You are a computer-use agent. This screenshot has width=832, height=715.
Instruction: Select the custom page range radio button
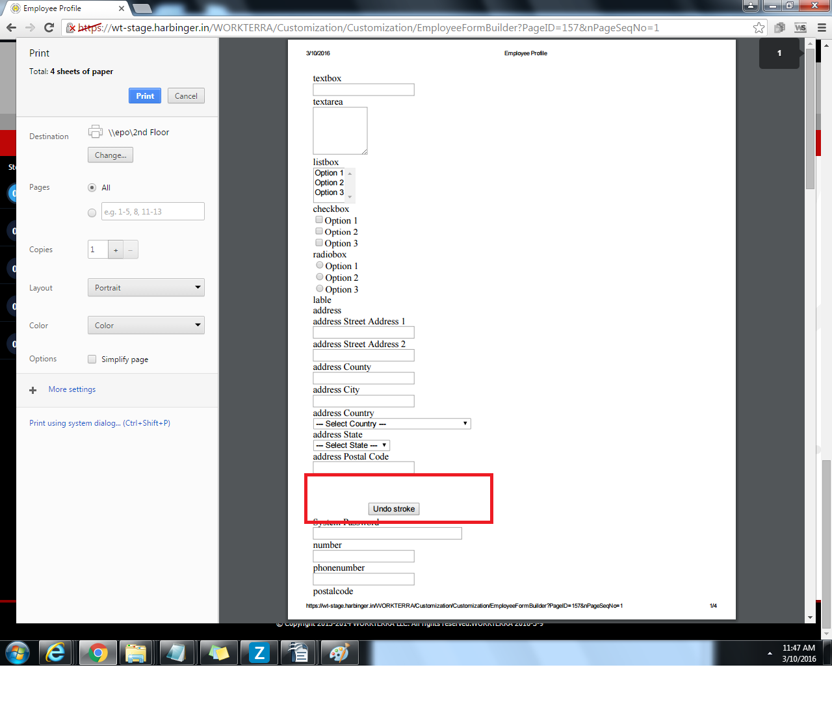(92, 213)
